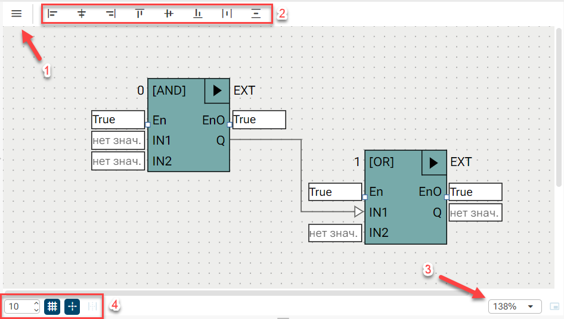
Task: Align selected blocks to top edge
Action: pyautogui.click(x=140, y=14)
